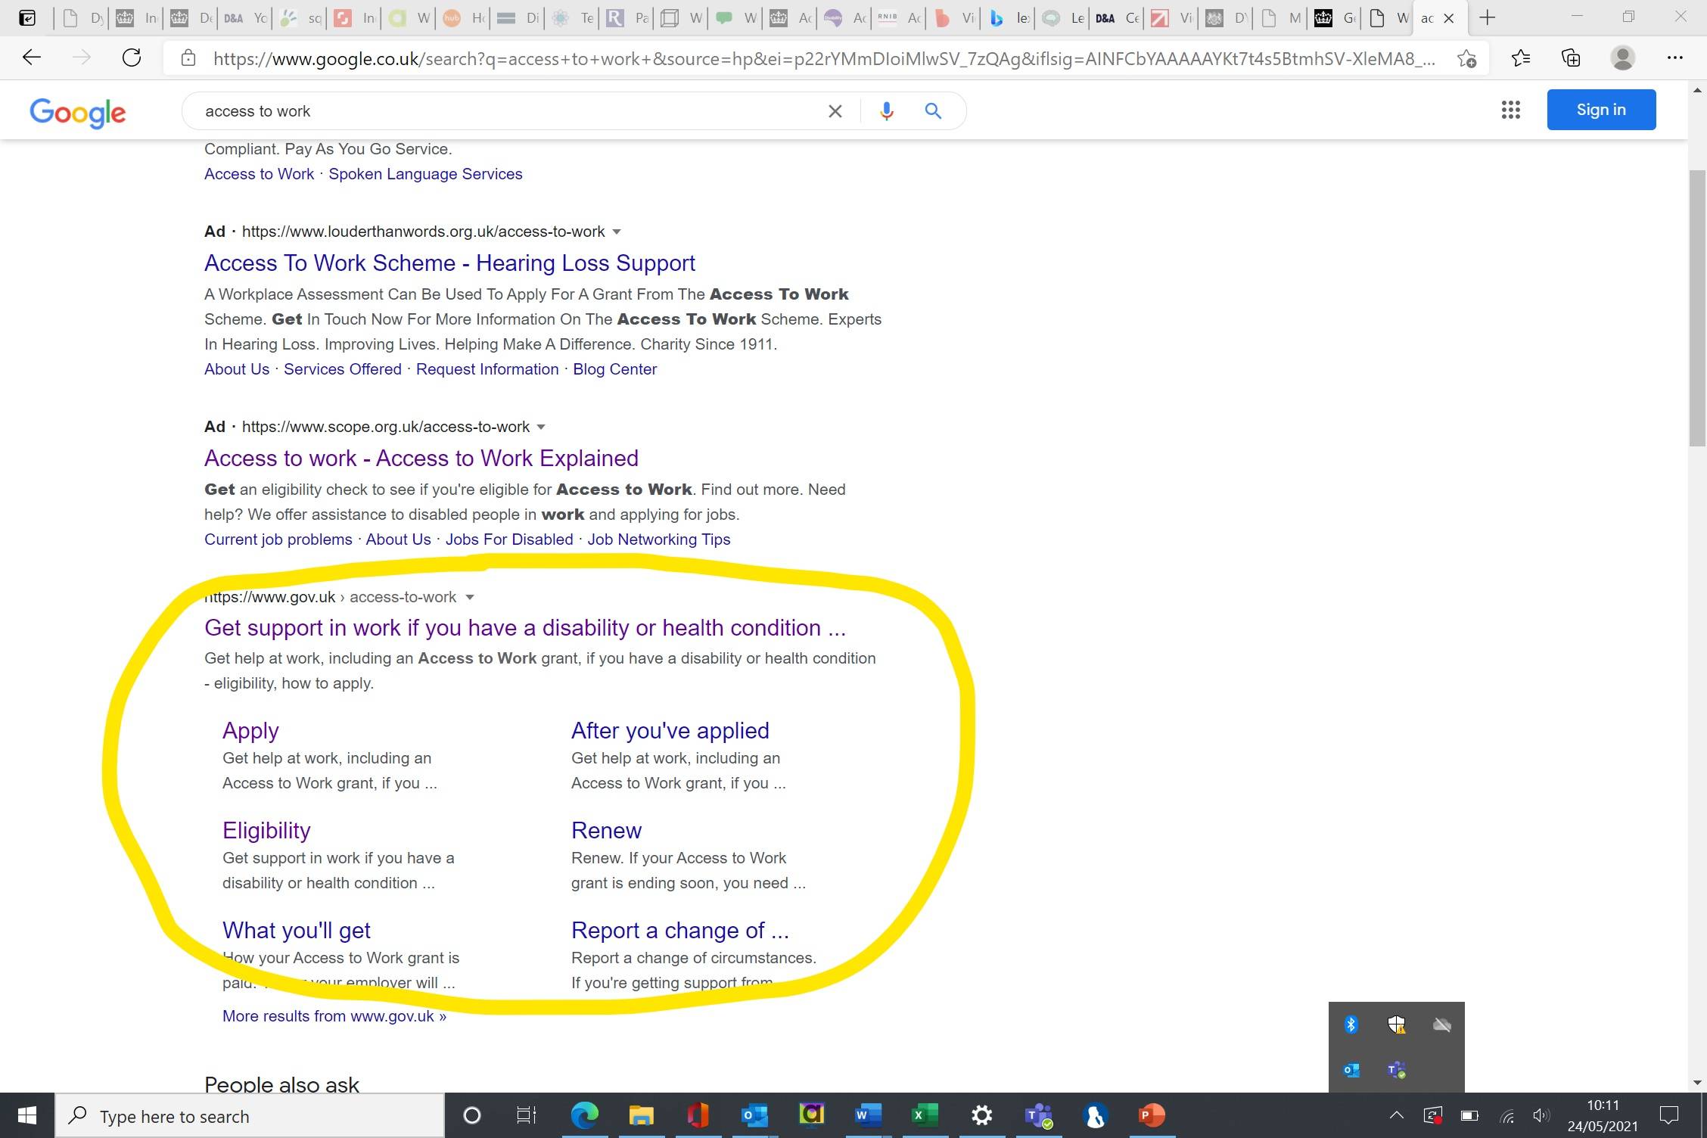
Task: Open File Explorer from the taskbar
Action: 641,1115
